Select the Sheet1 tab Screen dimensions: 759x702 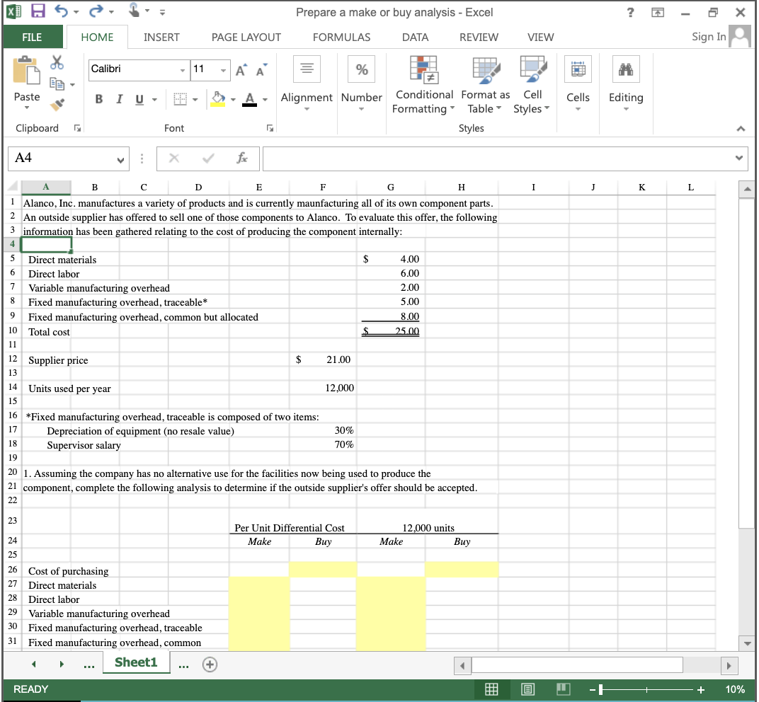click(136, 664)
